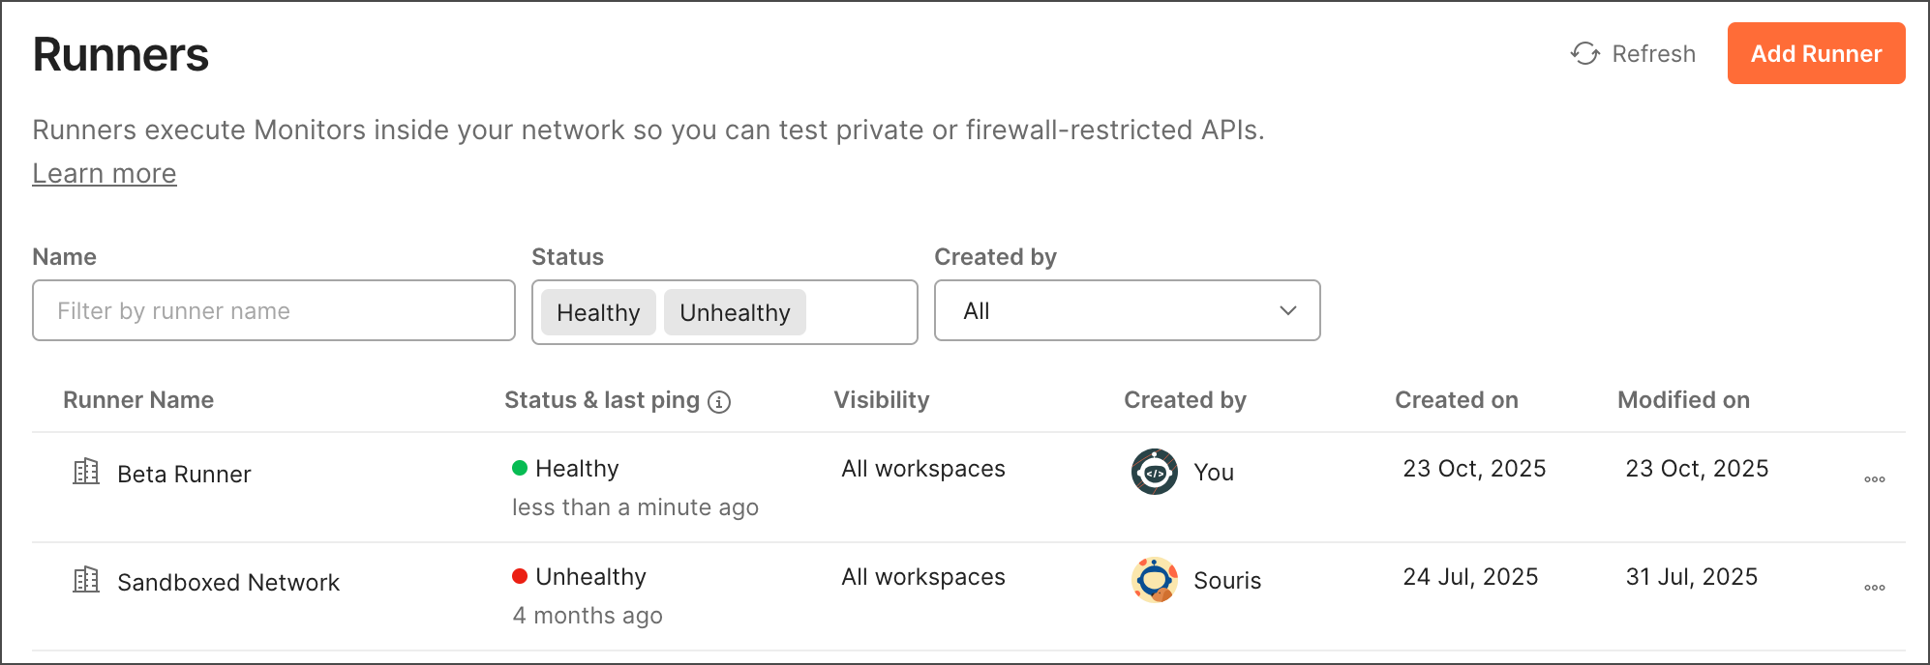
Task: Open the three-dot menu for Sandboxed Network
Action: pos(1875,587)
